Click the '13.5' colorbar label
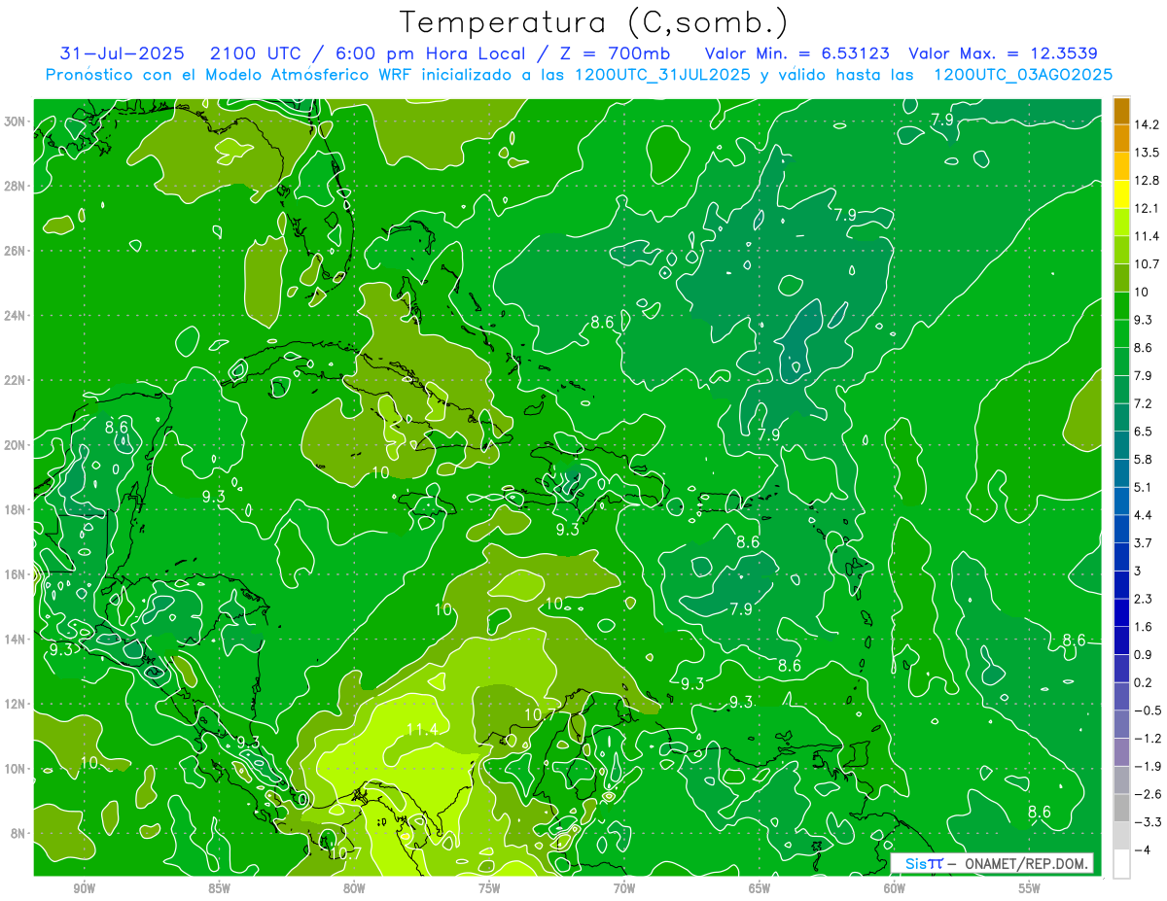 click(1146, 153)
